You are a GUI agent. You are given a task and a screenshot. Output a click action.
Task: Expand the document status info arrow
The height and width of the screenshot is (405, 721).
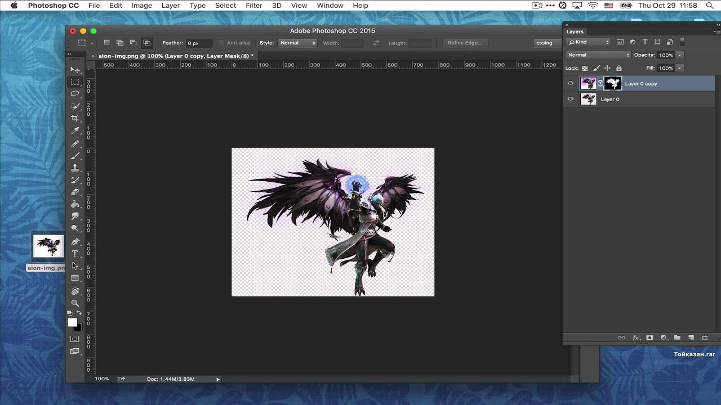(x=218, y=379)
